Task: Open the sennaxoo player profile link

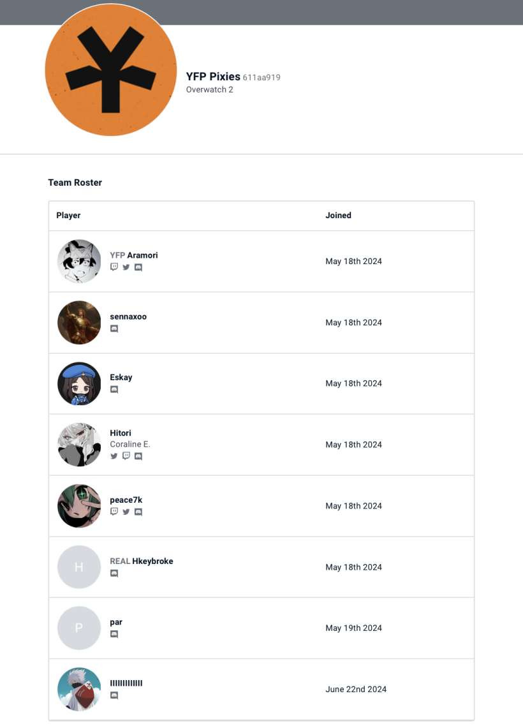Action: [128, 316]
